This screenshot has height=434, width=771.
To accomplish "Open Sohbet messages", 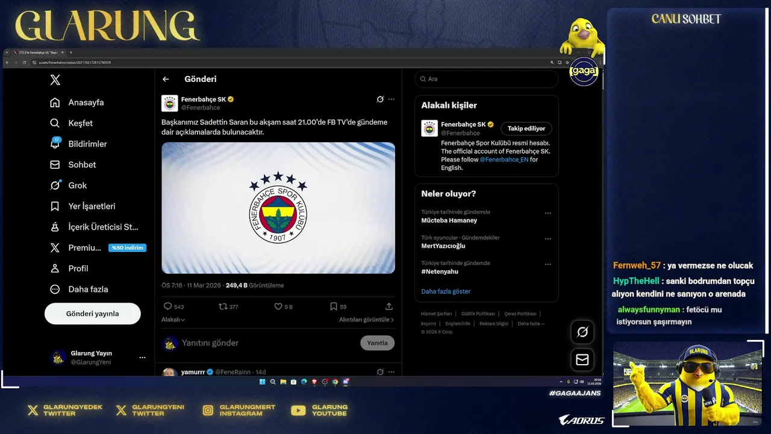I will click(73, 165).
